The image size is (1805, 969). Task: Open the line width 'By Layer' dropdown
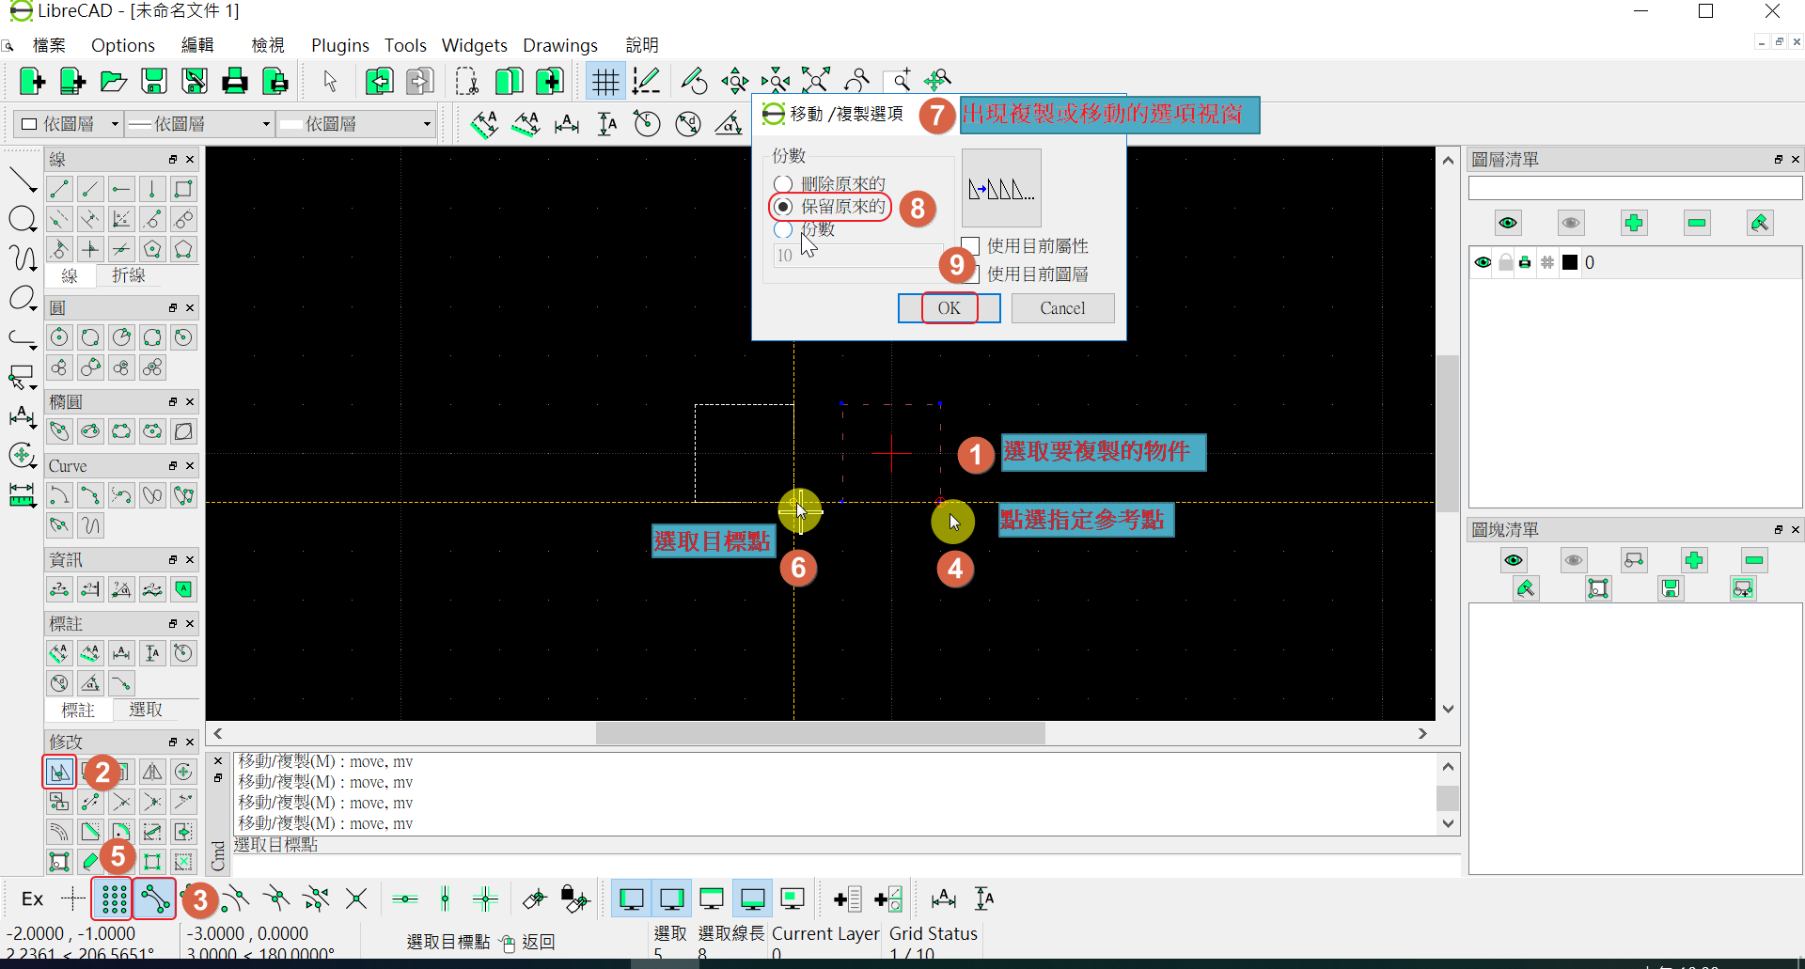(199, 124)
